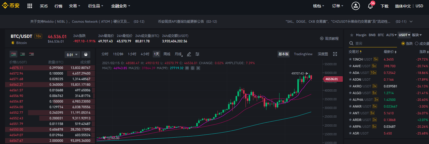Expand chart to fullscreen
Viewport: 429px width, 144px height.
335,54
